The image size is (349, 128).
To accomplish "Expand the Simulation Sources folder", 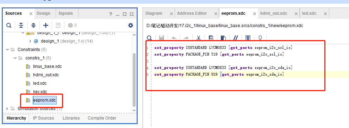I will tap(7, 109).
